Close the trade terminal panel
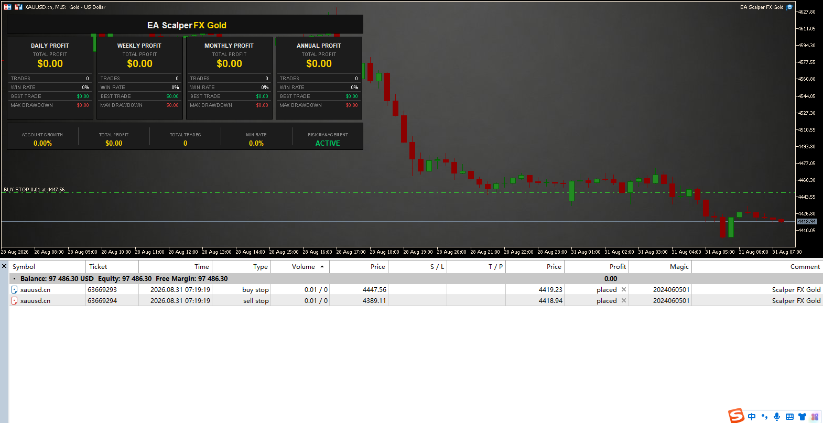Image resolution: width=823 pixels, height=423 pixels. point(4,266)
